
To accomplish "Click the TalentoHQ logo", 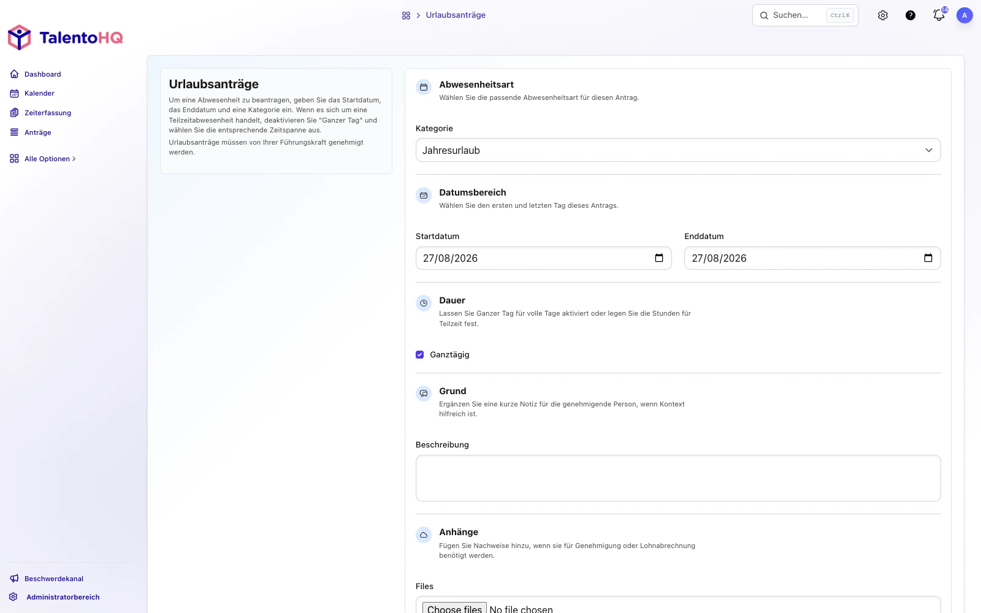I will (x=65, y=37).
